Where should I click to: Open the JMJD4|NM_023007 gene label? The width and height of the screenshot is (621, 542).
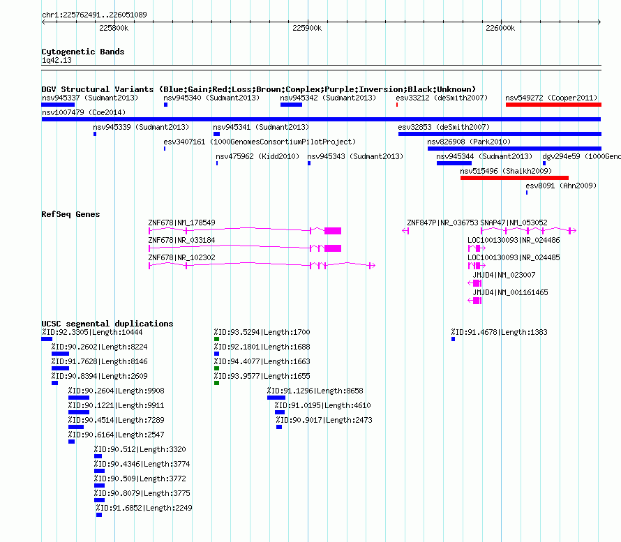pyautogui.click(x=504, y=275)
